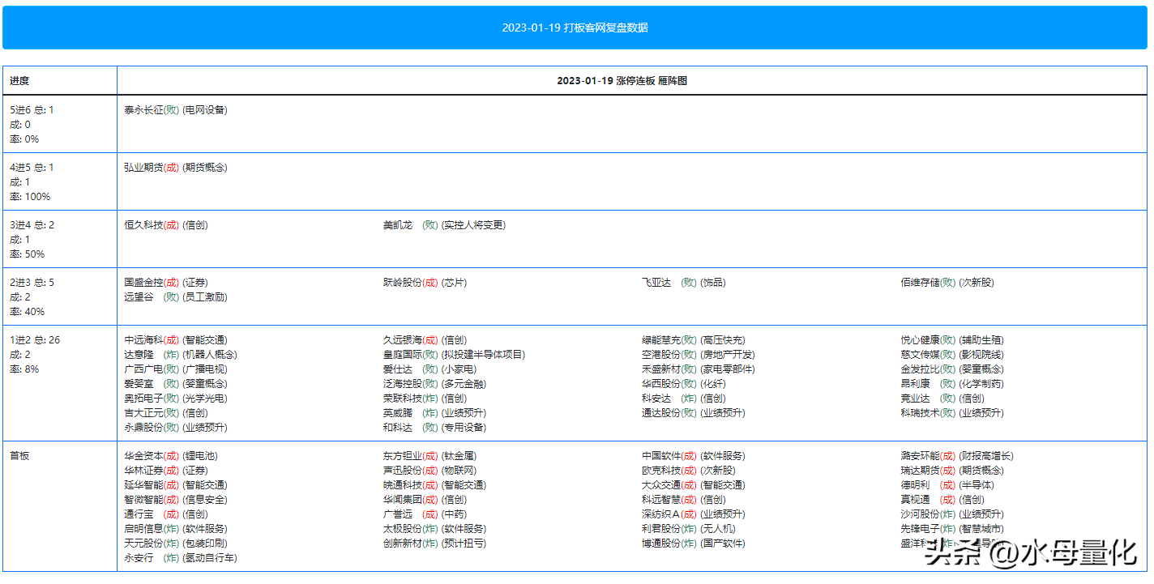Select the 慈文传媒 entry
This screenshot has width=1154, height=584.
coord(920,355)
